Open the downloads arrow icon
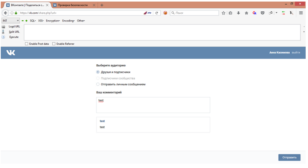308x168 pixels. 238,13
